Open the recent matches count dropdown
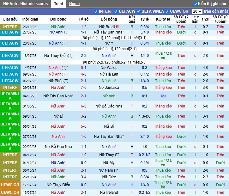 pyautogui.click(x=197, y=11)
